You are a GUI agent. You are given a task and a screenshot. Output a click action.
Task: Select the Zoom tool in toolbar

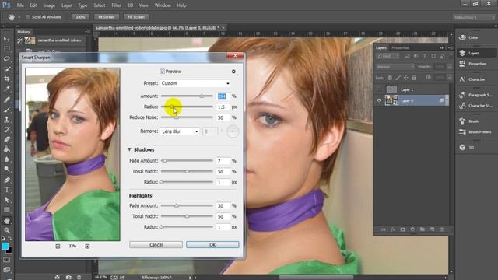[x=7, y=230]
